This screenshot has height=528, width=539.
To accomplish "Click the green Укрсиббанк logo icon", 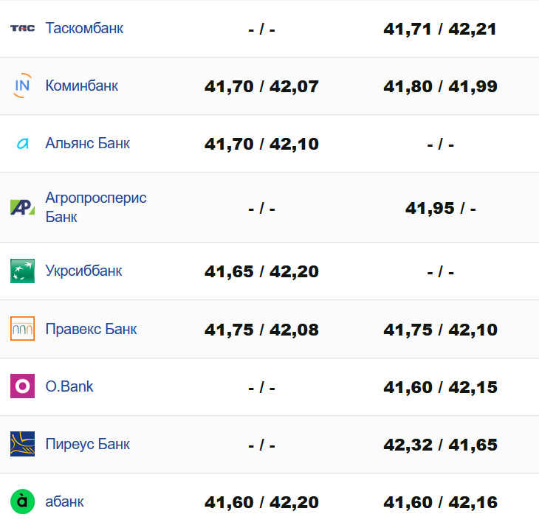I will coord(22,271).
